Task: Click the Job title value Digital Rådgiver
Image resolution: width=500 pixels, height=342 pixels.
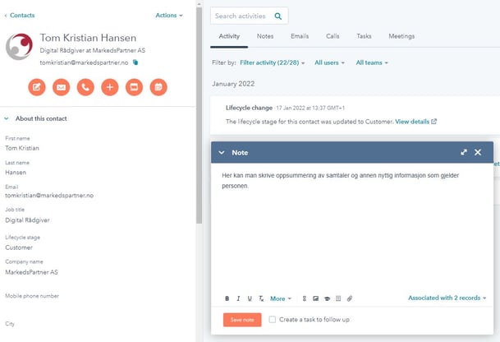Action: (27, 220)
